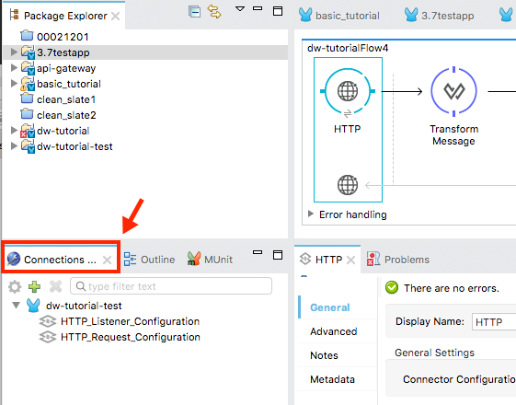
Task: Maximize the Package Explorer panel
Action: (278, 11)
